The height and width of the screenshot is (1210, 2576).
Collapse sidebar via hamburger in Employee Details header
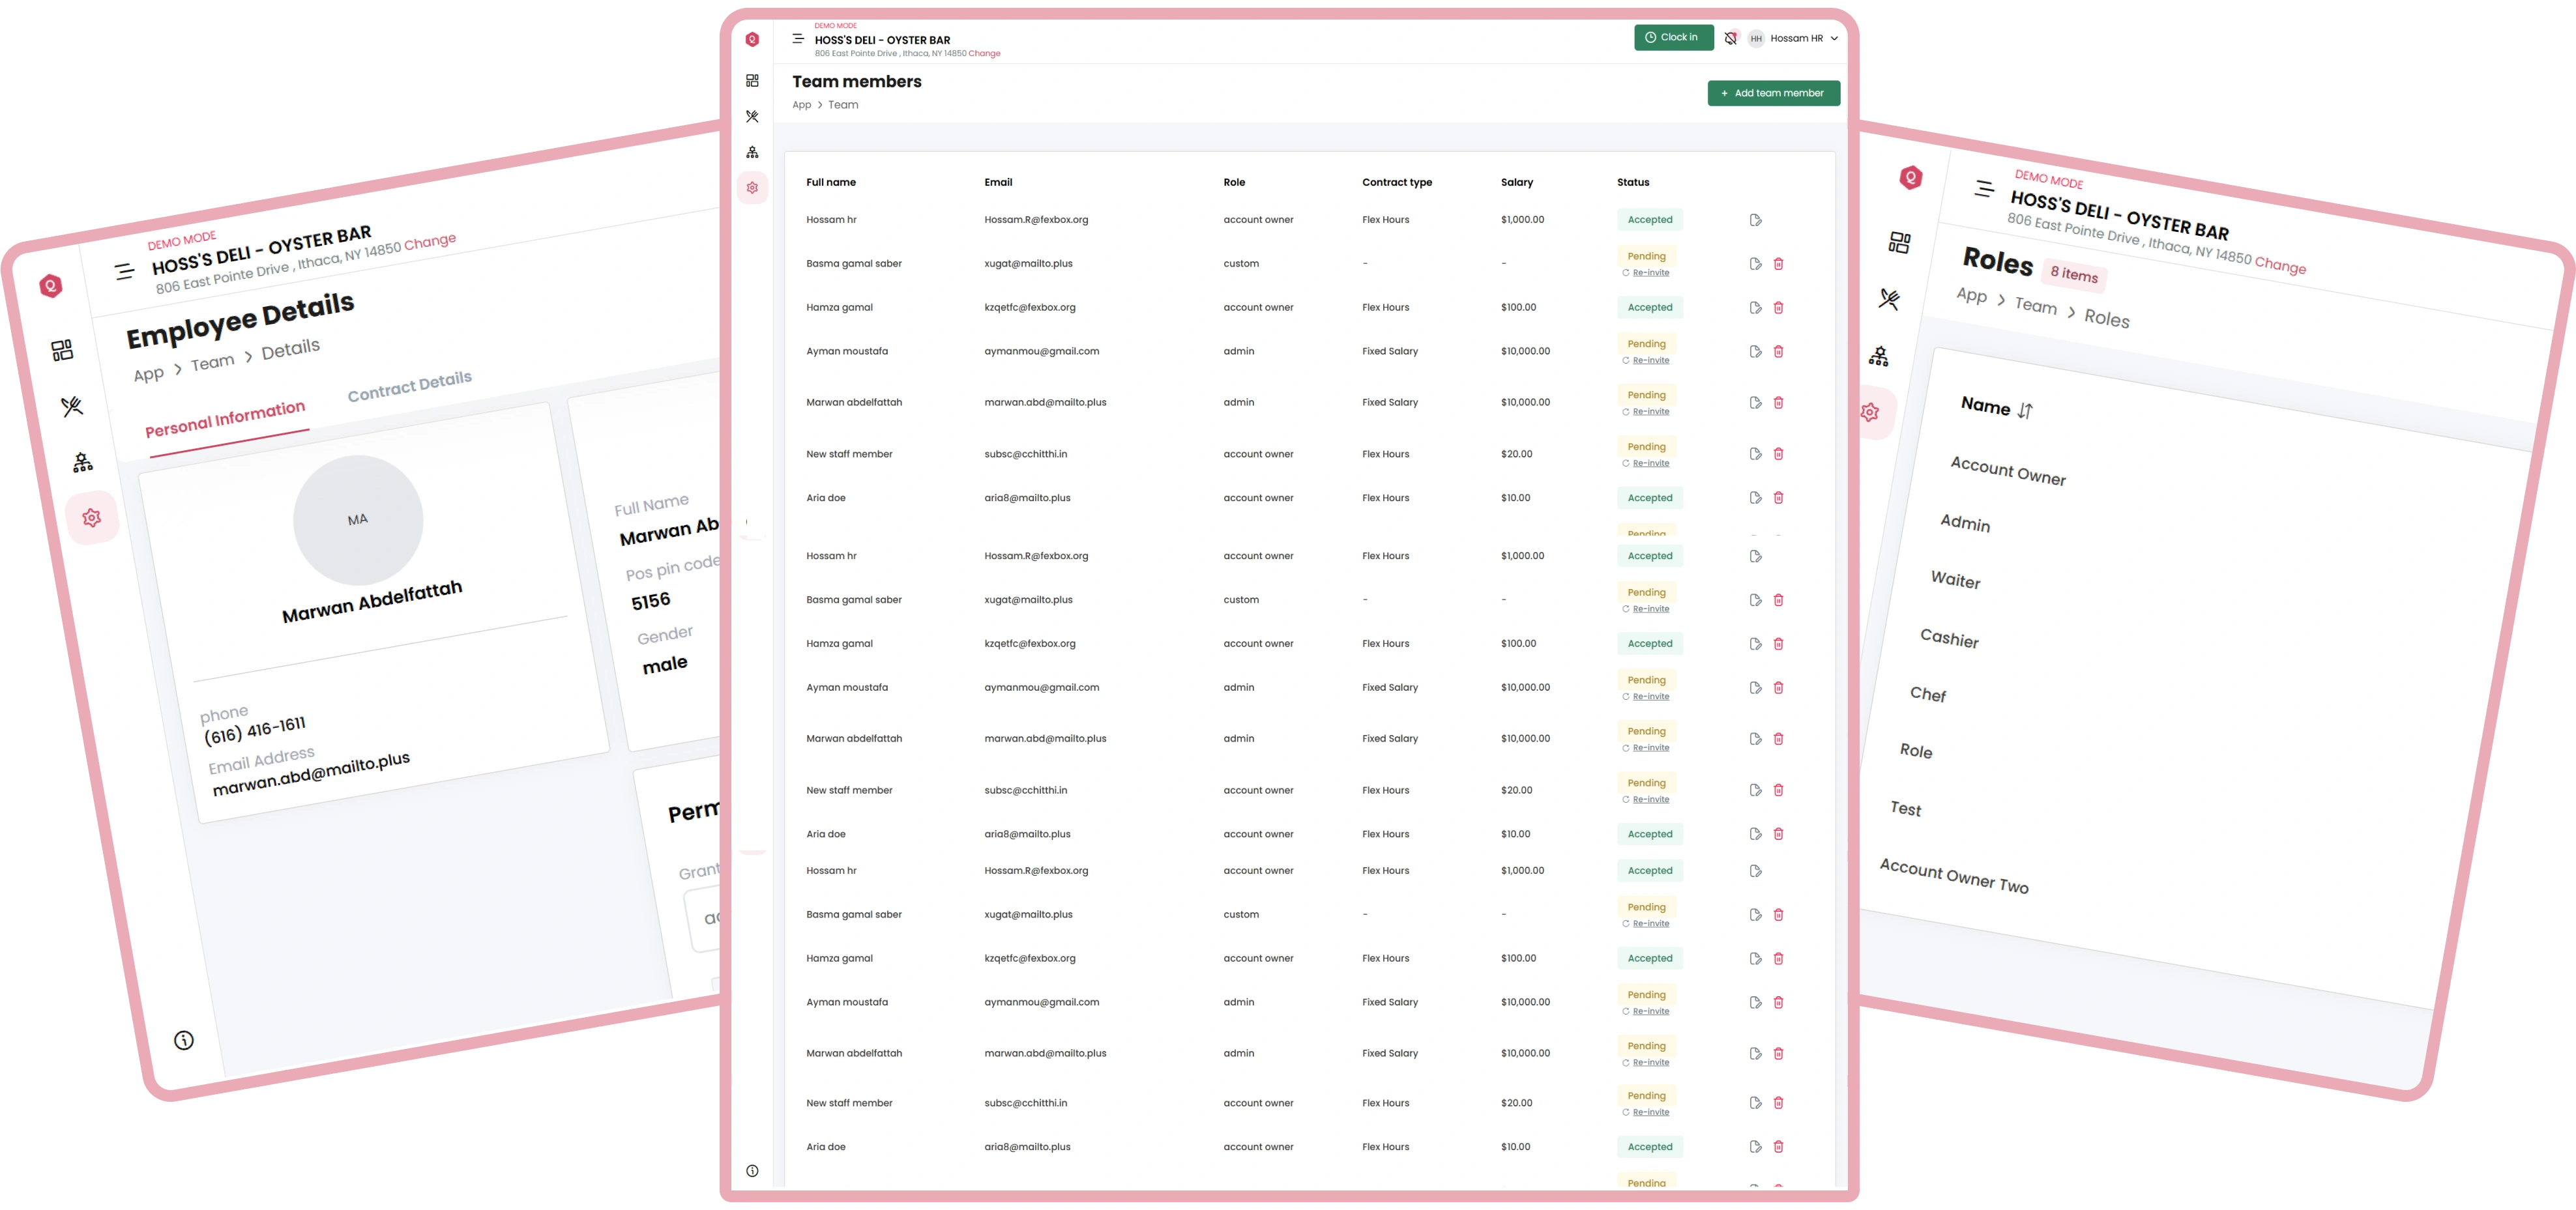(x=124, y=271)
